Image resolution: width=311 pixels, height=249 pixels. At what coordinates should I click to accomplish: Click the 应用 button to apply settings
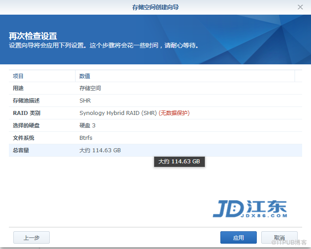click(238, 238)
